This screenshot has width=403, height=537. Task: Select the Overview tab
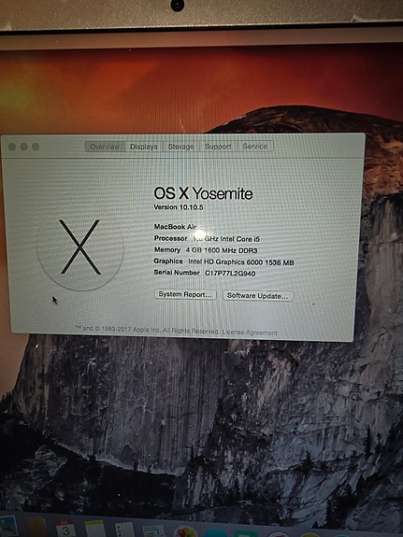105,147
